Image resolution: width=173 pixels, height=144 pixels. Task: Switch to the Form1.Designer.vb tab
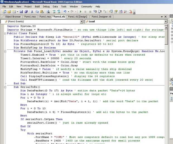(101, 17)
